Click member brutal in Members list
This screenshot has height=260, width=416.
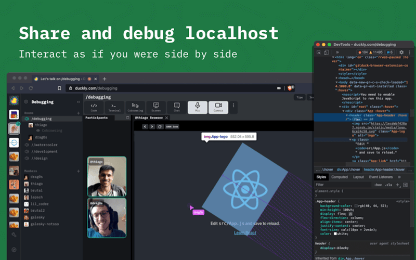(x=36, y=190)
